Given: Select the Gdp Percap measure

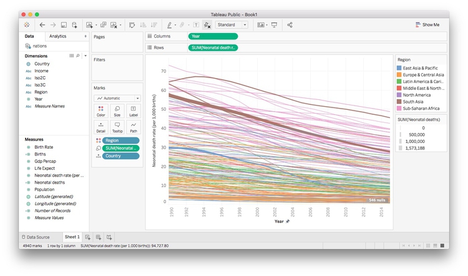Looking at the screenshot, I should 45,161.
